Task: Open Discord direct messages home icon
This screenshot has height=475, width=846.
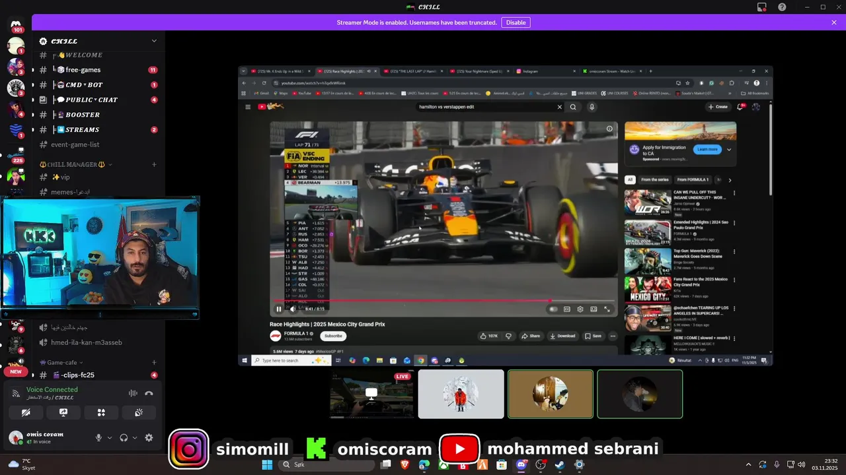Action: click(x=16, y=24)
